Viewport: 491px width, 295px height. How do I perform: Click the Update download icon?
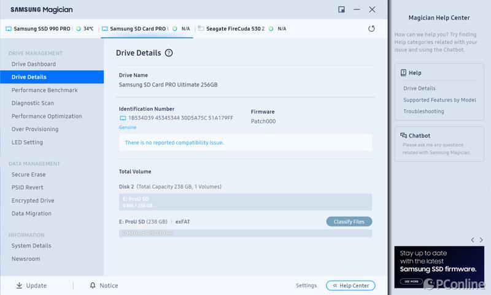click(x=19, y=285)
